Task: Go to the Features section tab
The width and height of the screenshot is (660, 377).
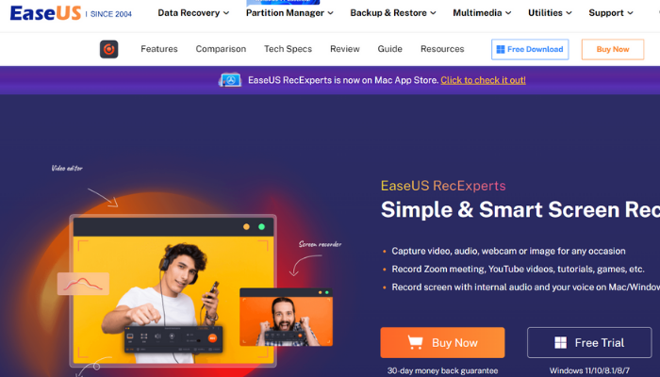Action: tap(159, 49)
